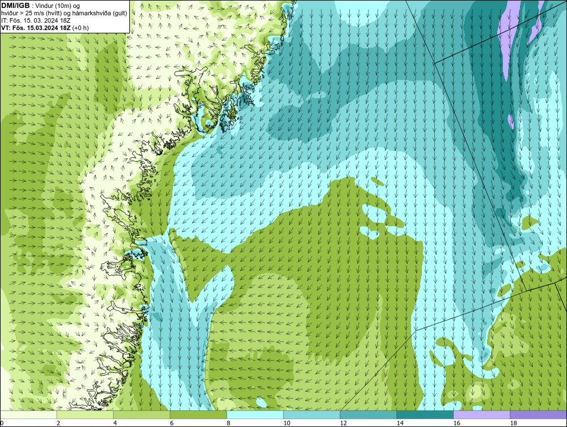Click the 14-16 m/s dark teal legend swatch

pos(425,415)
